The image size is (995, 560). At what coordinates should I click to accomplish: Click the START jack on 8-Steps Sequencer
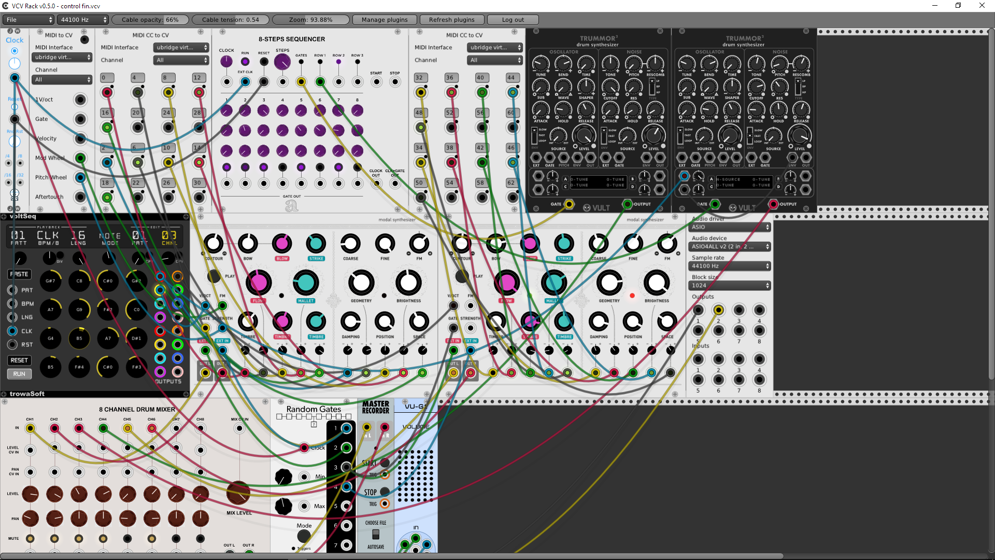coord(376,82)
